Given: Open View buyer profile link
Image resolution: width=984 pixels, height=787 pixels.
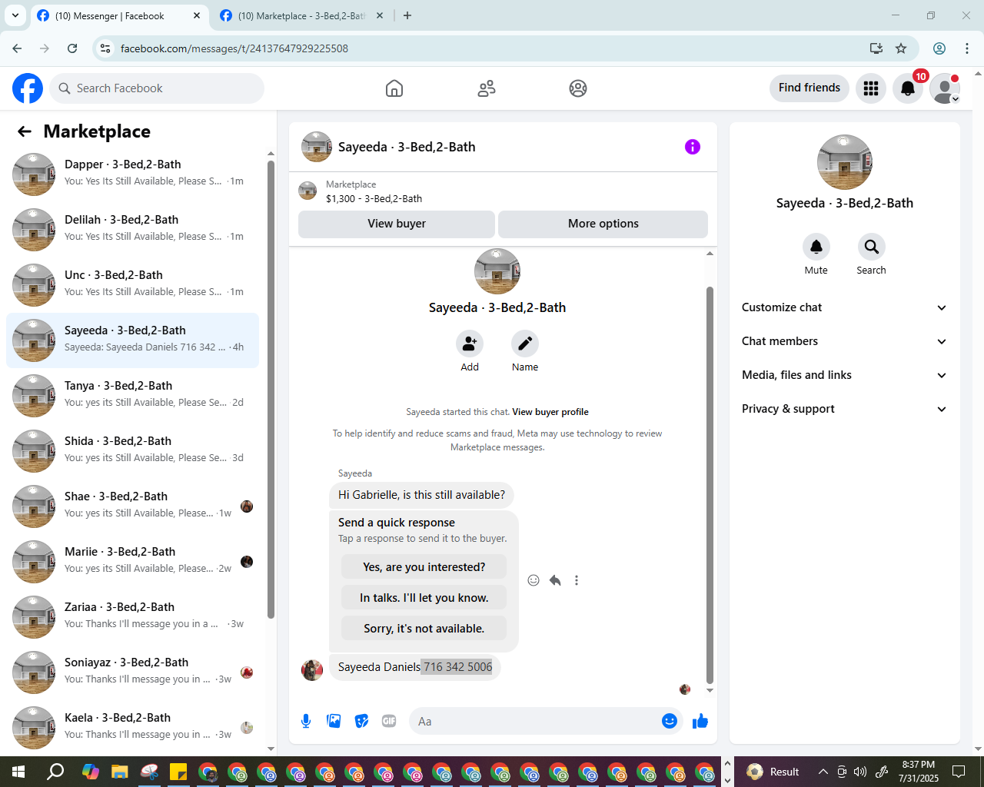Looking at the screenshot, I should point(550,412).
